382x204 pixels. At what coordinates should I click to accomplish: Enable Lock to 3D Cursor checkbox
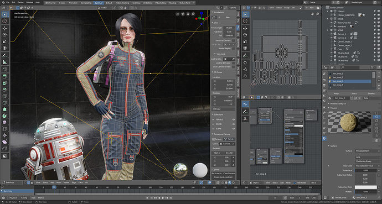pos(234,62)
